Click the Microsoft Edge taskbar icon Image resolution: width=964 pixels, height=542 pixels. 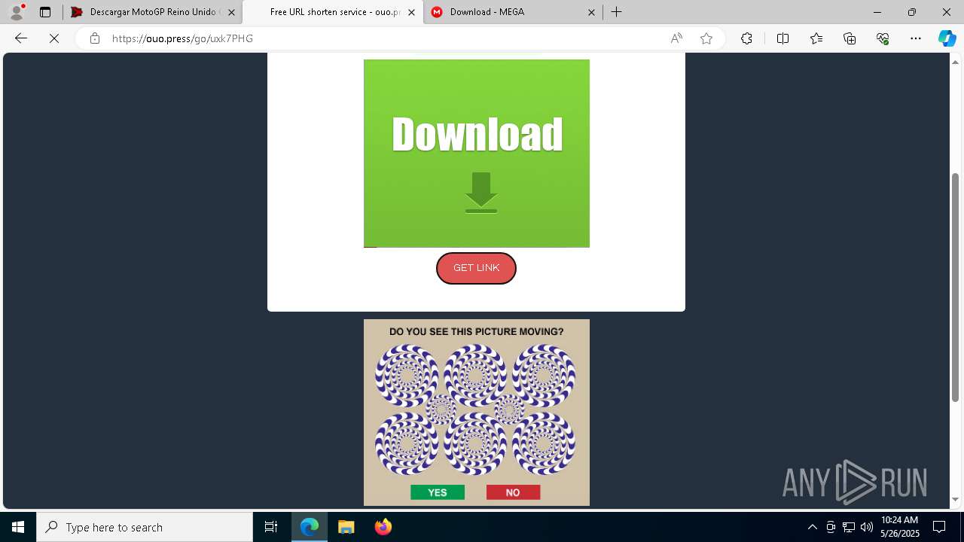(x=310, y=527)
